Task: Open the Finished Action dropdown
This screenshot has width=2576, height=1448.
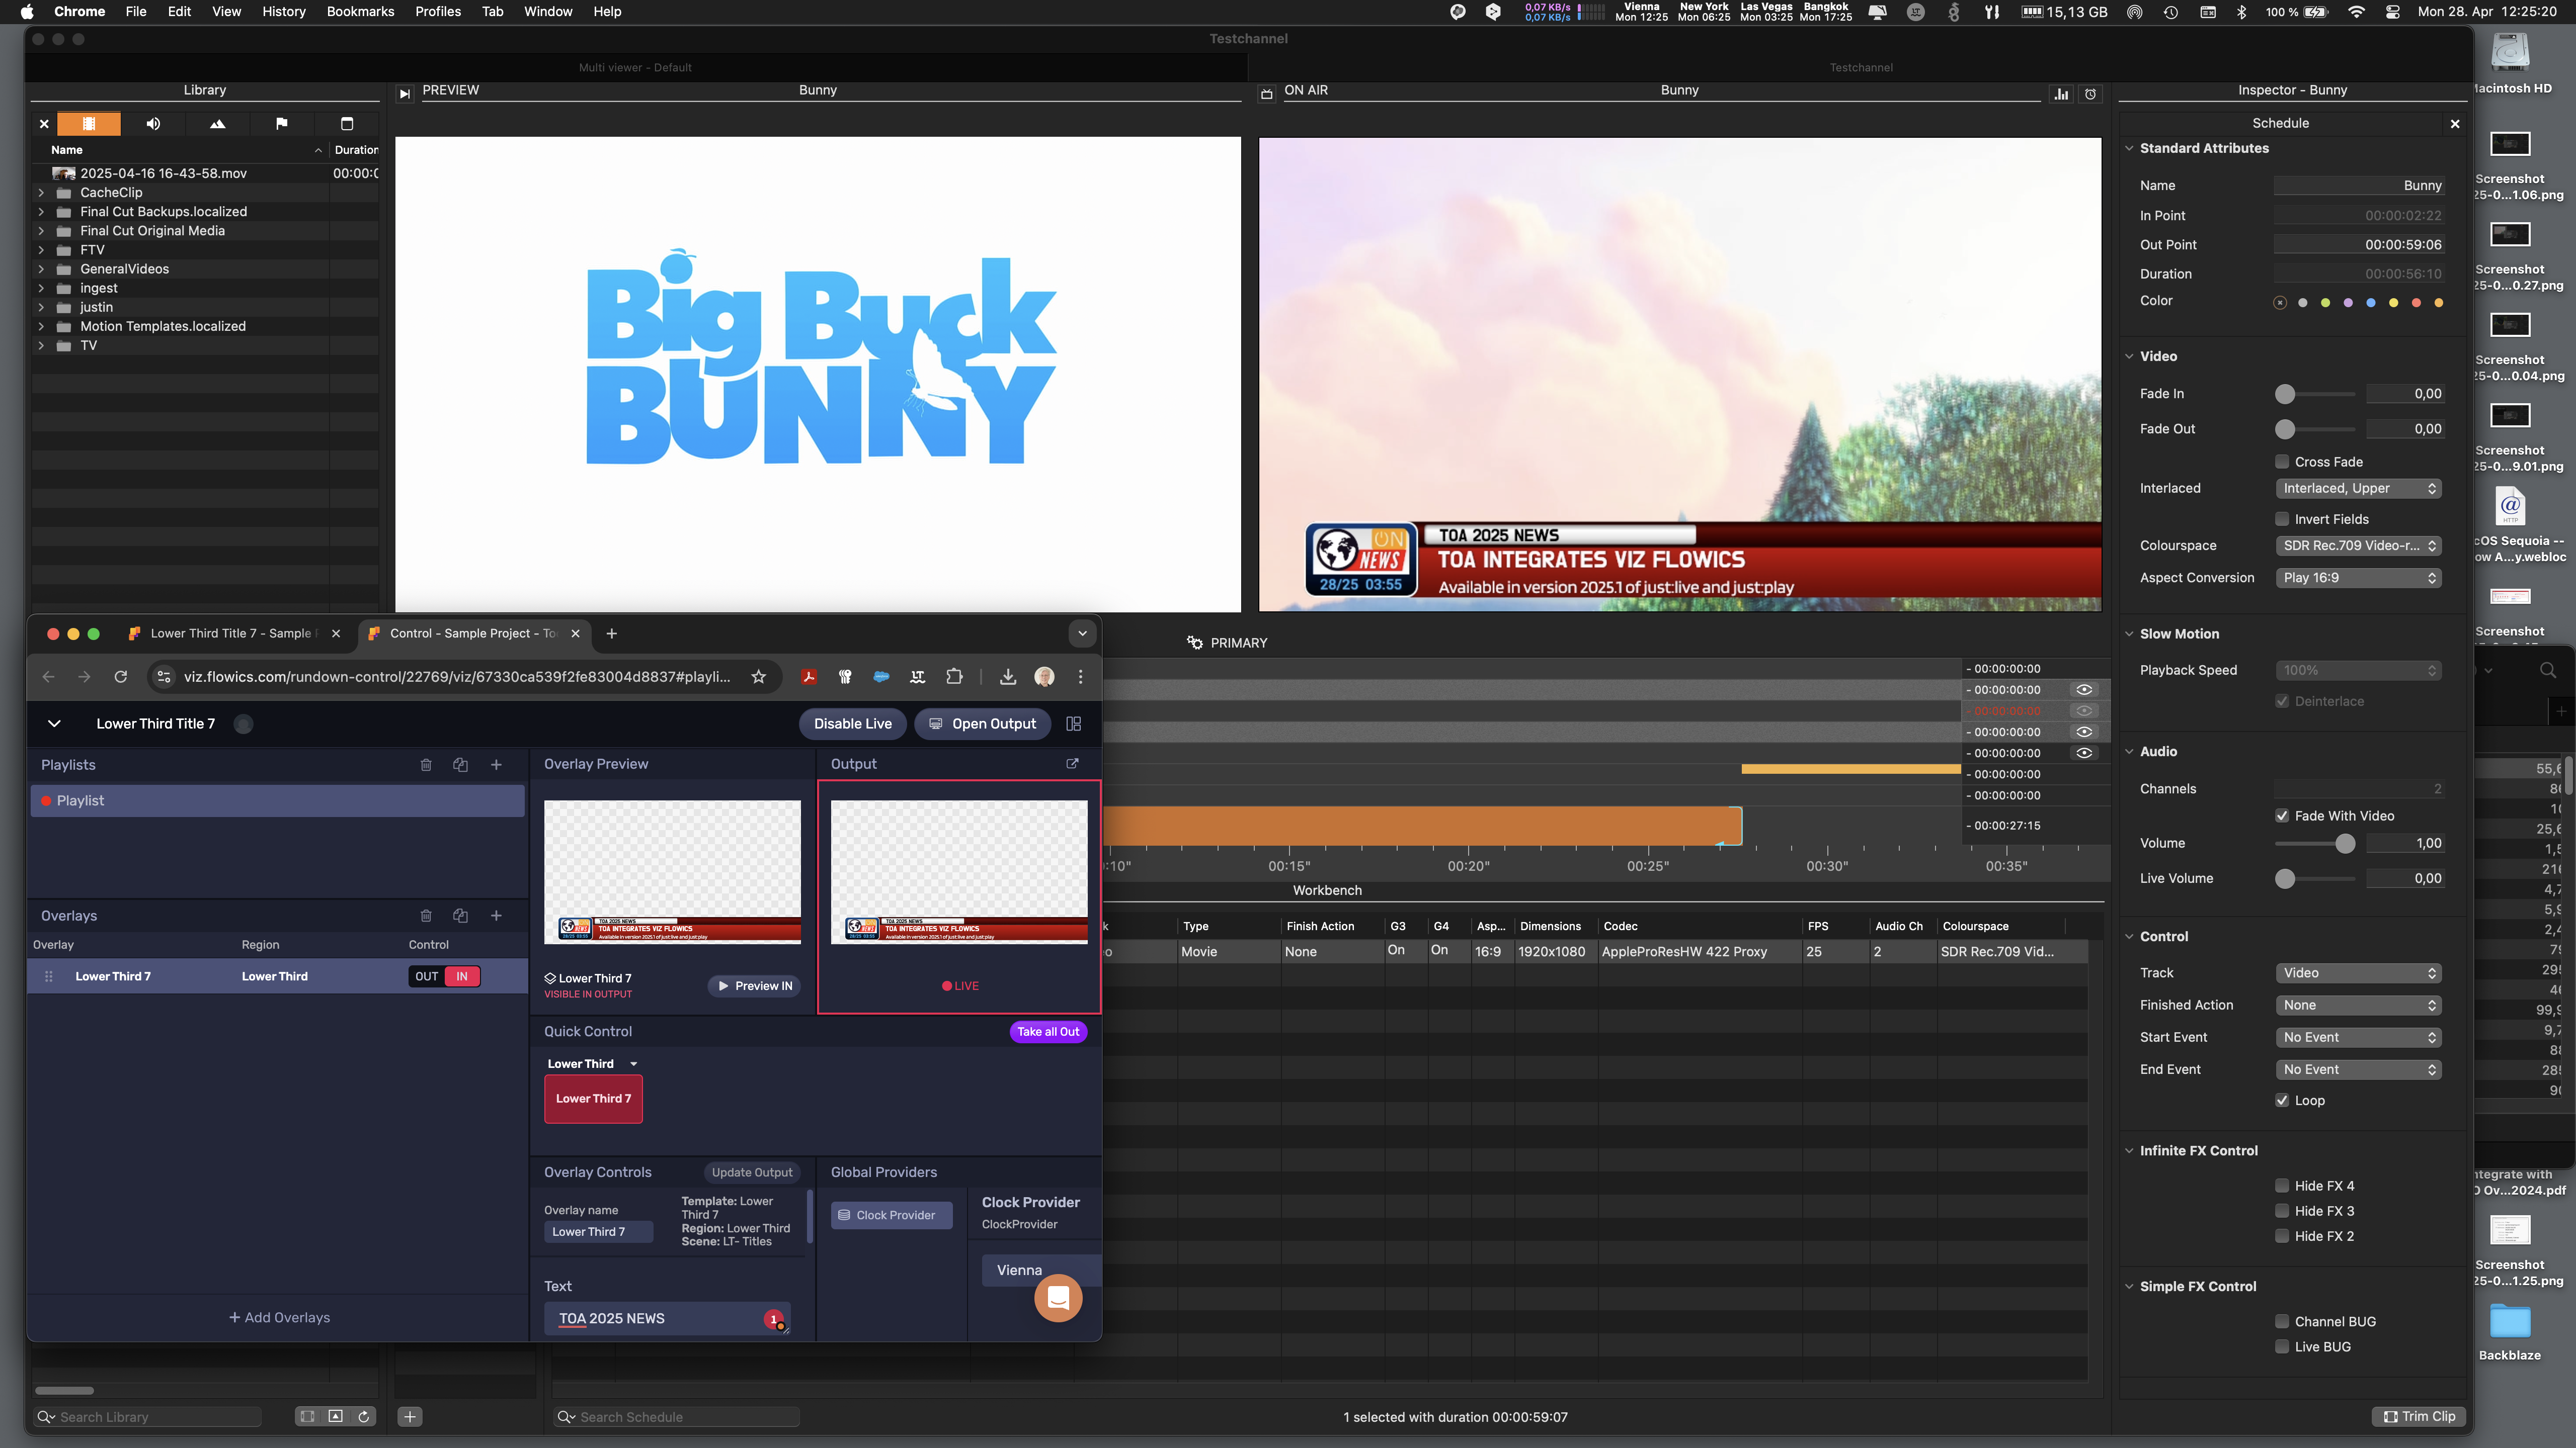Action: pyautogui.click(x=2358, y=1006)
